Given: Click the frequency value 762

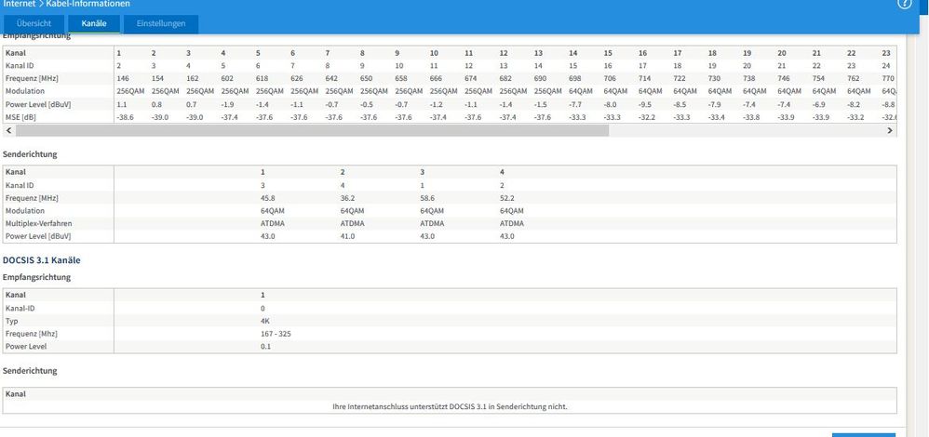Looking at the screenshot, I should 854,78.
